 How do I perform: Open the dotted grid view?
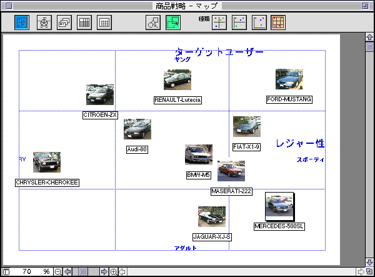pyautogui.click(x=104, y=23)
